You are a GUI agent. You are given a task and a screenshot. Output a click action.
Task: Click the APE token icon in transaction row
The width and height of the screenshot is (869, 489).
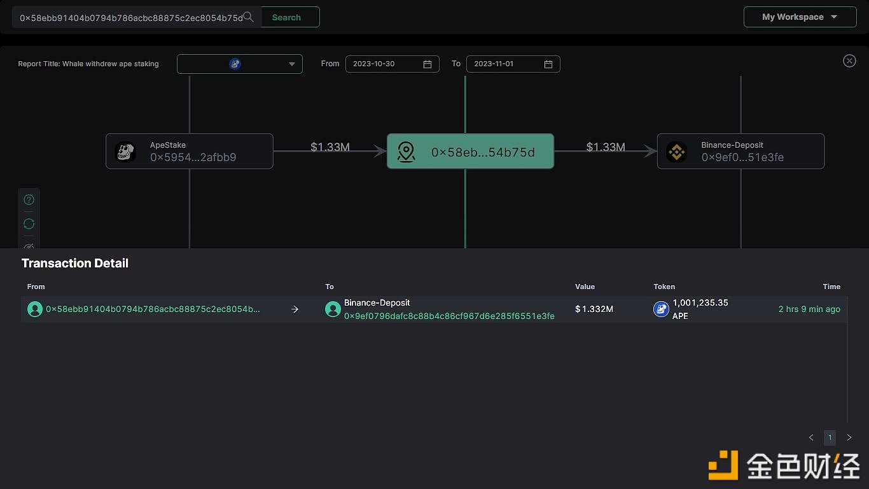point(662,309)
